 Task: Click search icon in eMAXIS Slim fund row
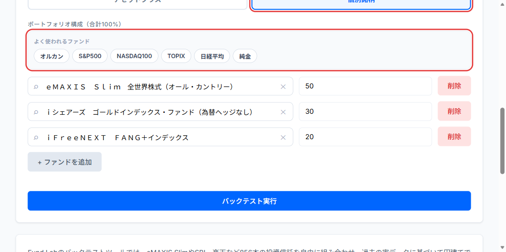36,86
